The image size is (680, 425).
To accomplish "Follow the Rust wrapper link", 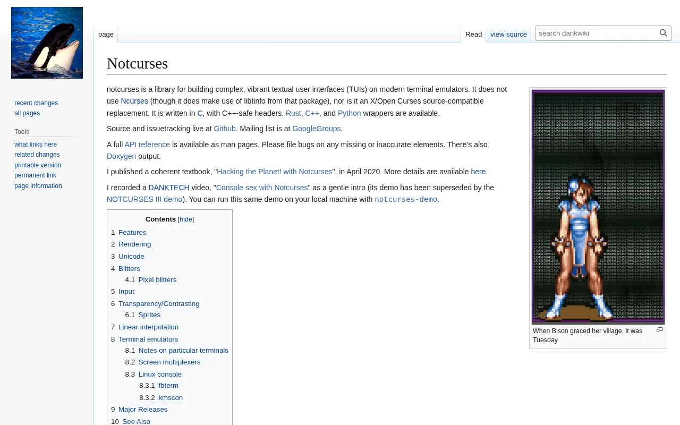I will coord(293,113).
